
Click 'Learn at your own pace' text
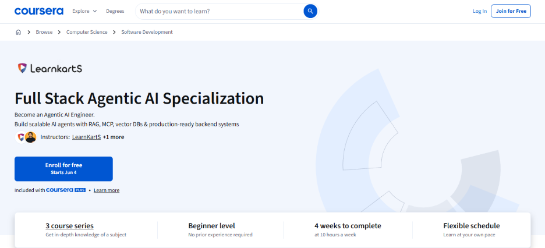pyautogui.click(x=469, y=235)
